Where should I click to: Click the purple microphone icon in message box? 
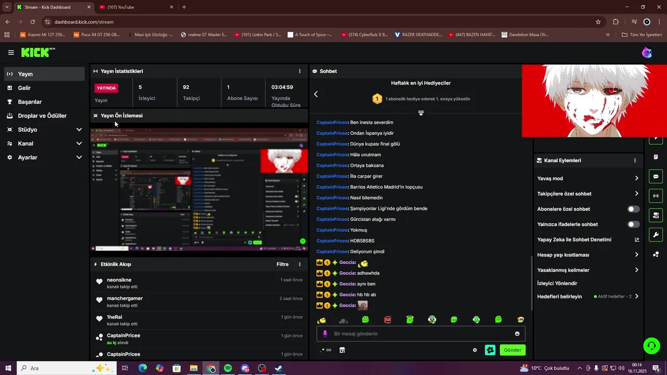tap(325, 334)
